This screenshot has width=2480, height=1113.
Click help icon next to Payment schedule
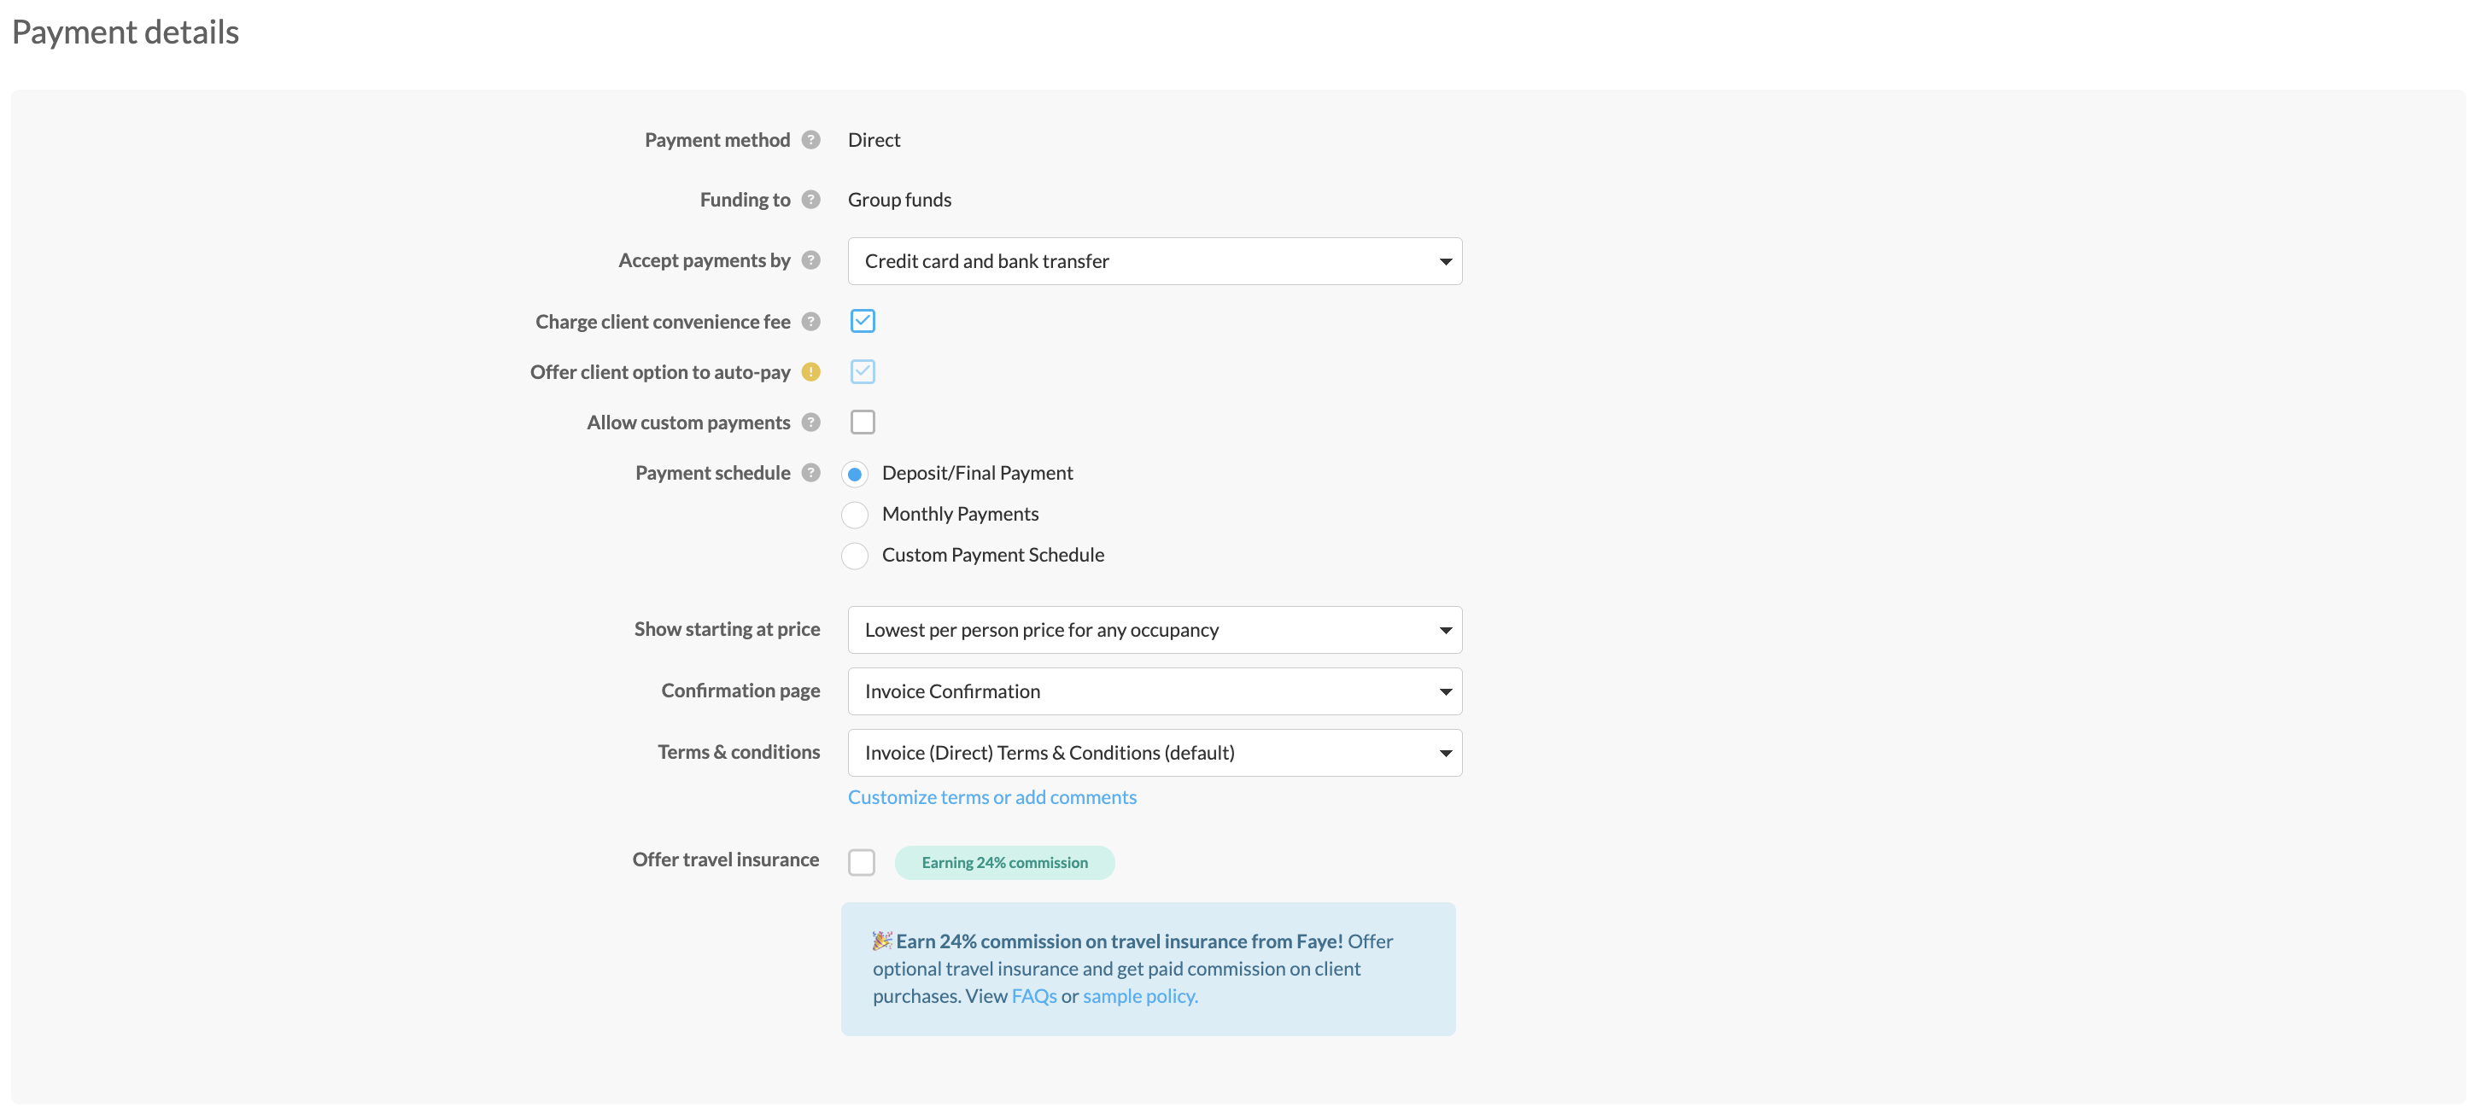point(810,472)
